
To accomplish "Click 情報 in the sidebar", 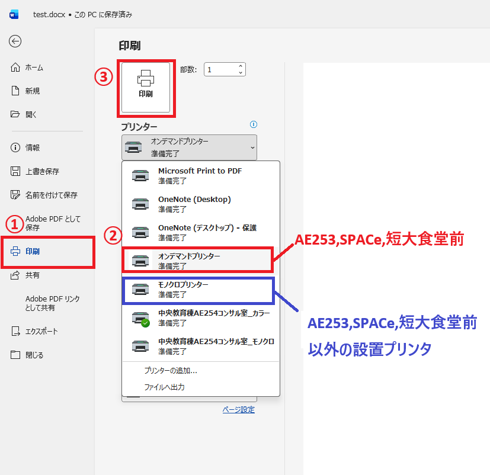I will pyautogui.click(x=32, y=147).
